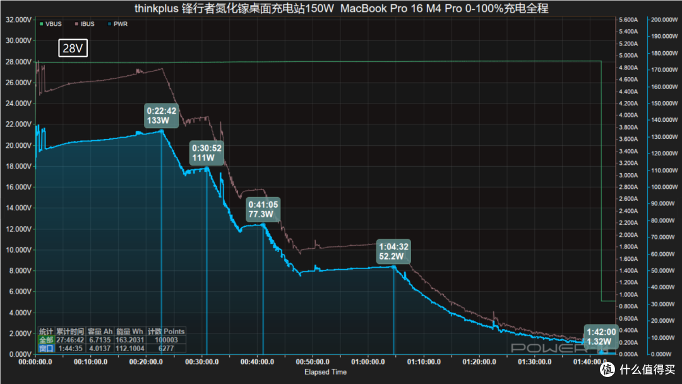The image size is (682, 384).
Task: Toggle the PWR legend entry
Action: point(117,24)
